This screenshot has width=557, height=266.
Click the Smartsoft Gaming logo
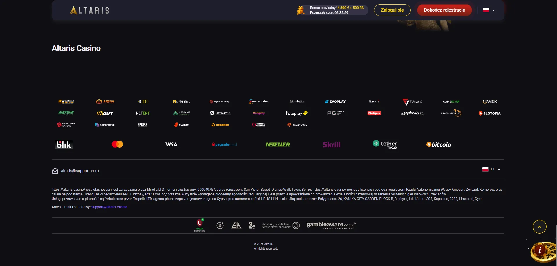pos(66,125)
